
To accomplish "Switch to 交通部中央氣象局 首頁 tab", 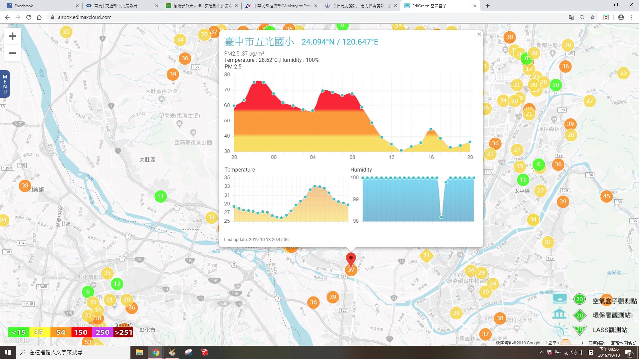I will click(122, 6).
